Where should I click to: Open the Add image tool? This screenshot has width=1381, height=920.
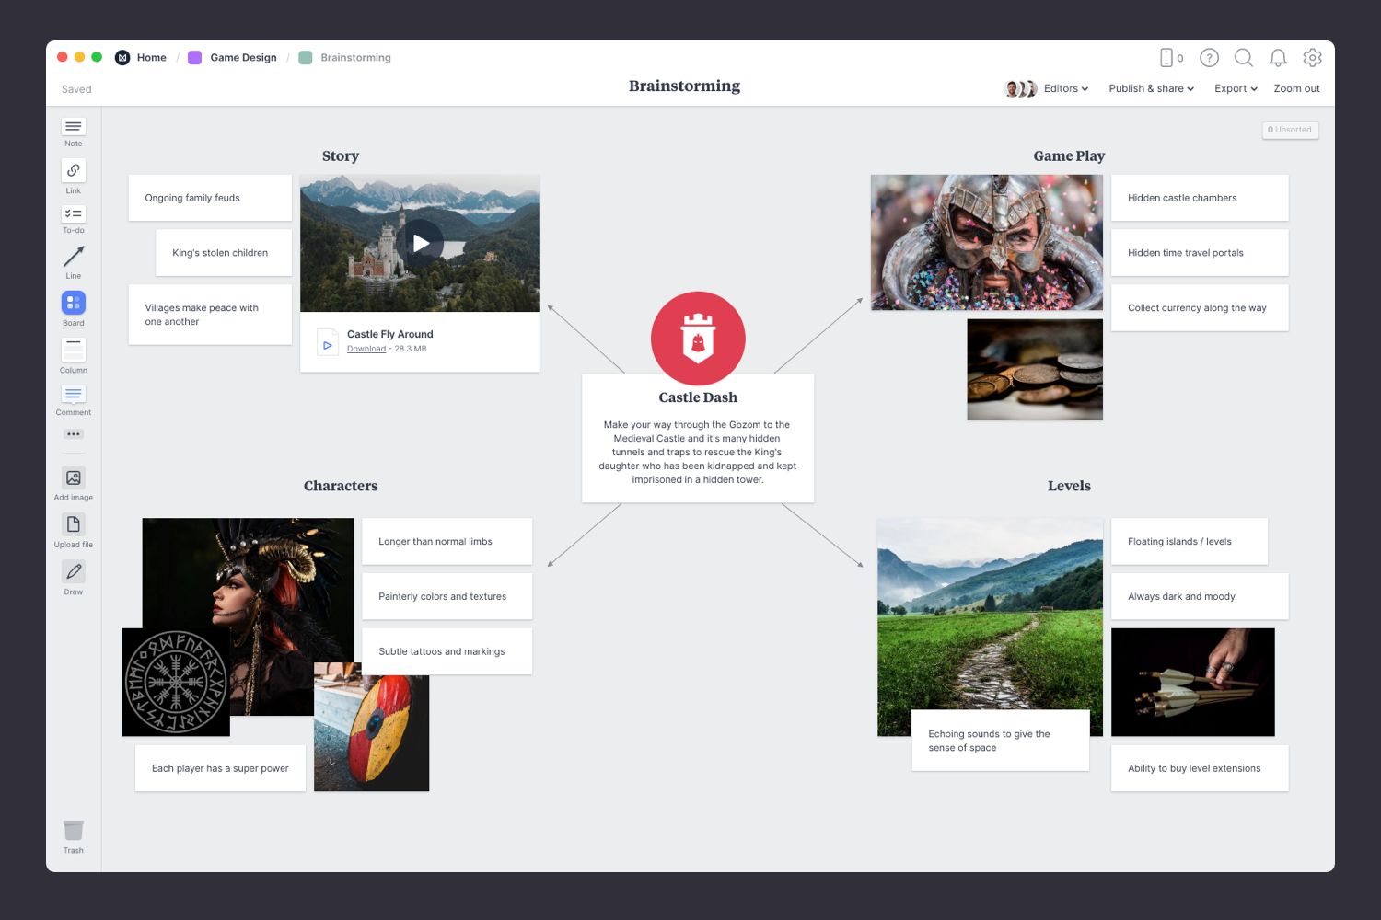[x=73, y=479]
